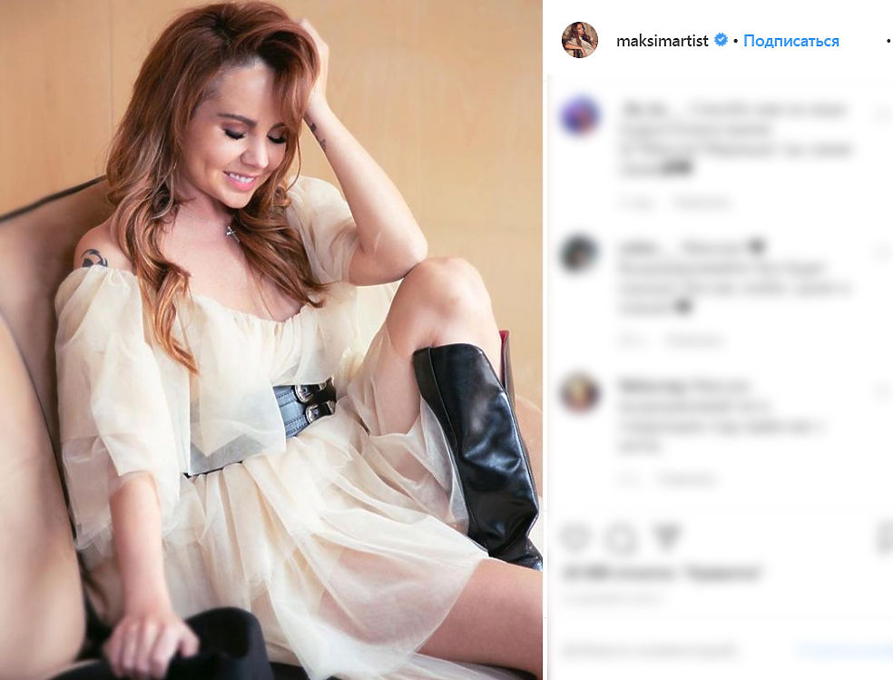Click the blue verified badge icon
The image size is (893, 680).
(721, 40)
